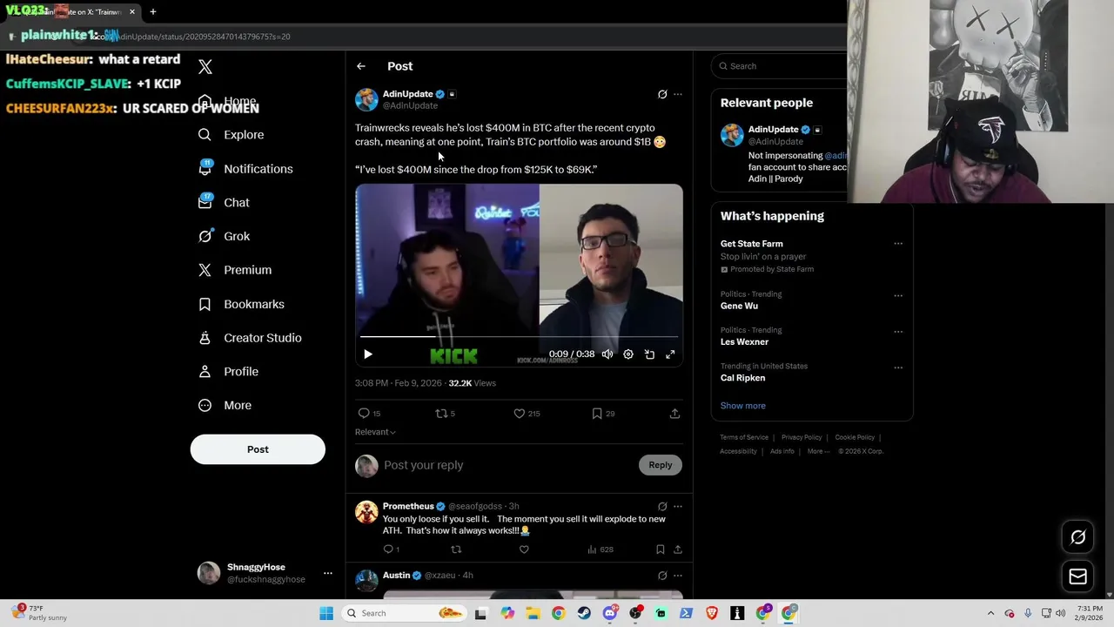Image resolution: width=1114 pixels, height=627 pixels.
Task: Open Bookmarks in the sidebar
Action: click(x=241, y=304)
